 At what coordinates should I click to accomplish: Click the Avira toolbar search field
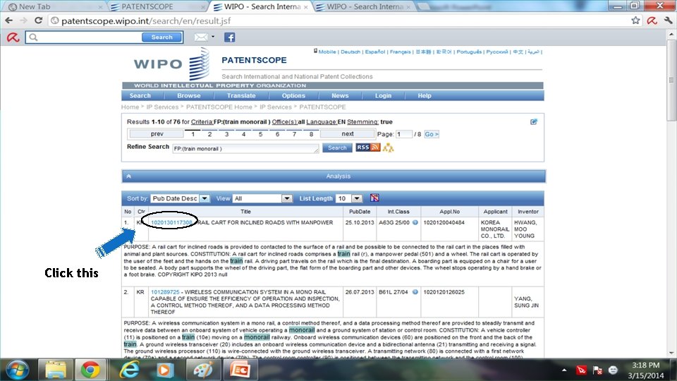[84, 37]
